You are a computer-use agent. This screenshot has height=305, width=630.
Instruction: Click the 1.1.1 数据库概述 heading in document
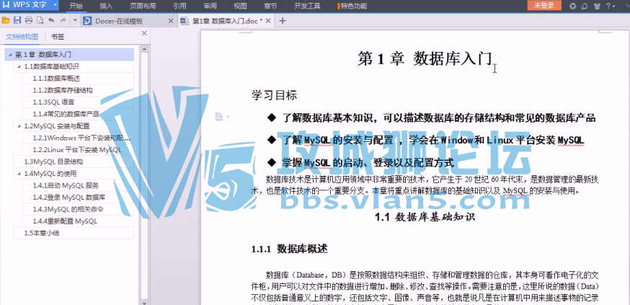[x=289, y=249]
